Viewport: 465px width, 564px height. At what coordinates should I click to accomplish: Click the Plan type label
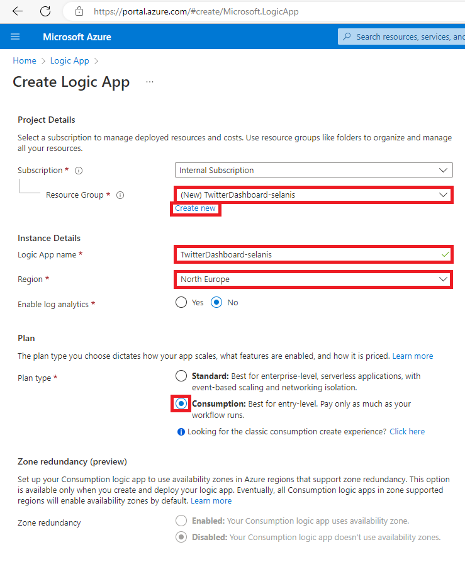coord(34,378)
